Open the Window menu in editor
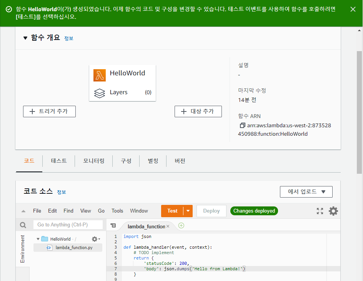363x281 pixels. point(139,211)
